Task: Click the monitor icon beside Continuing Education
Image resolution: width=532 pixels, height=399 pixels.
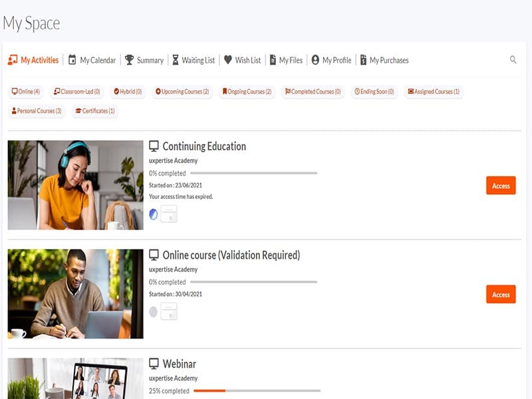Action: (155, 146)
